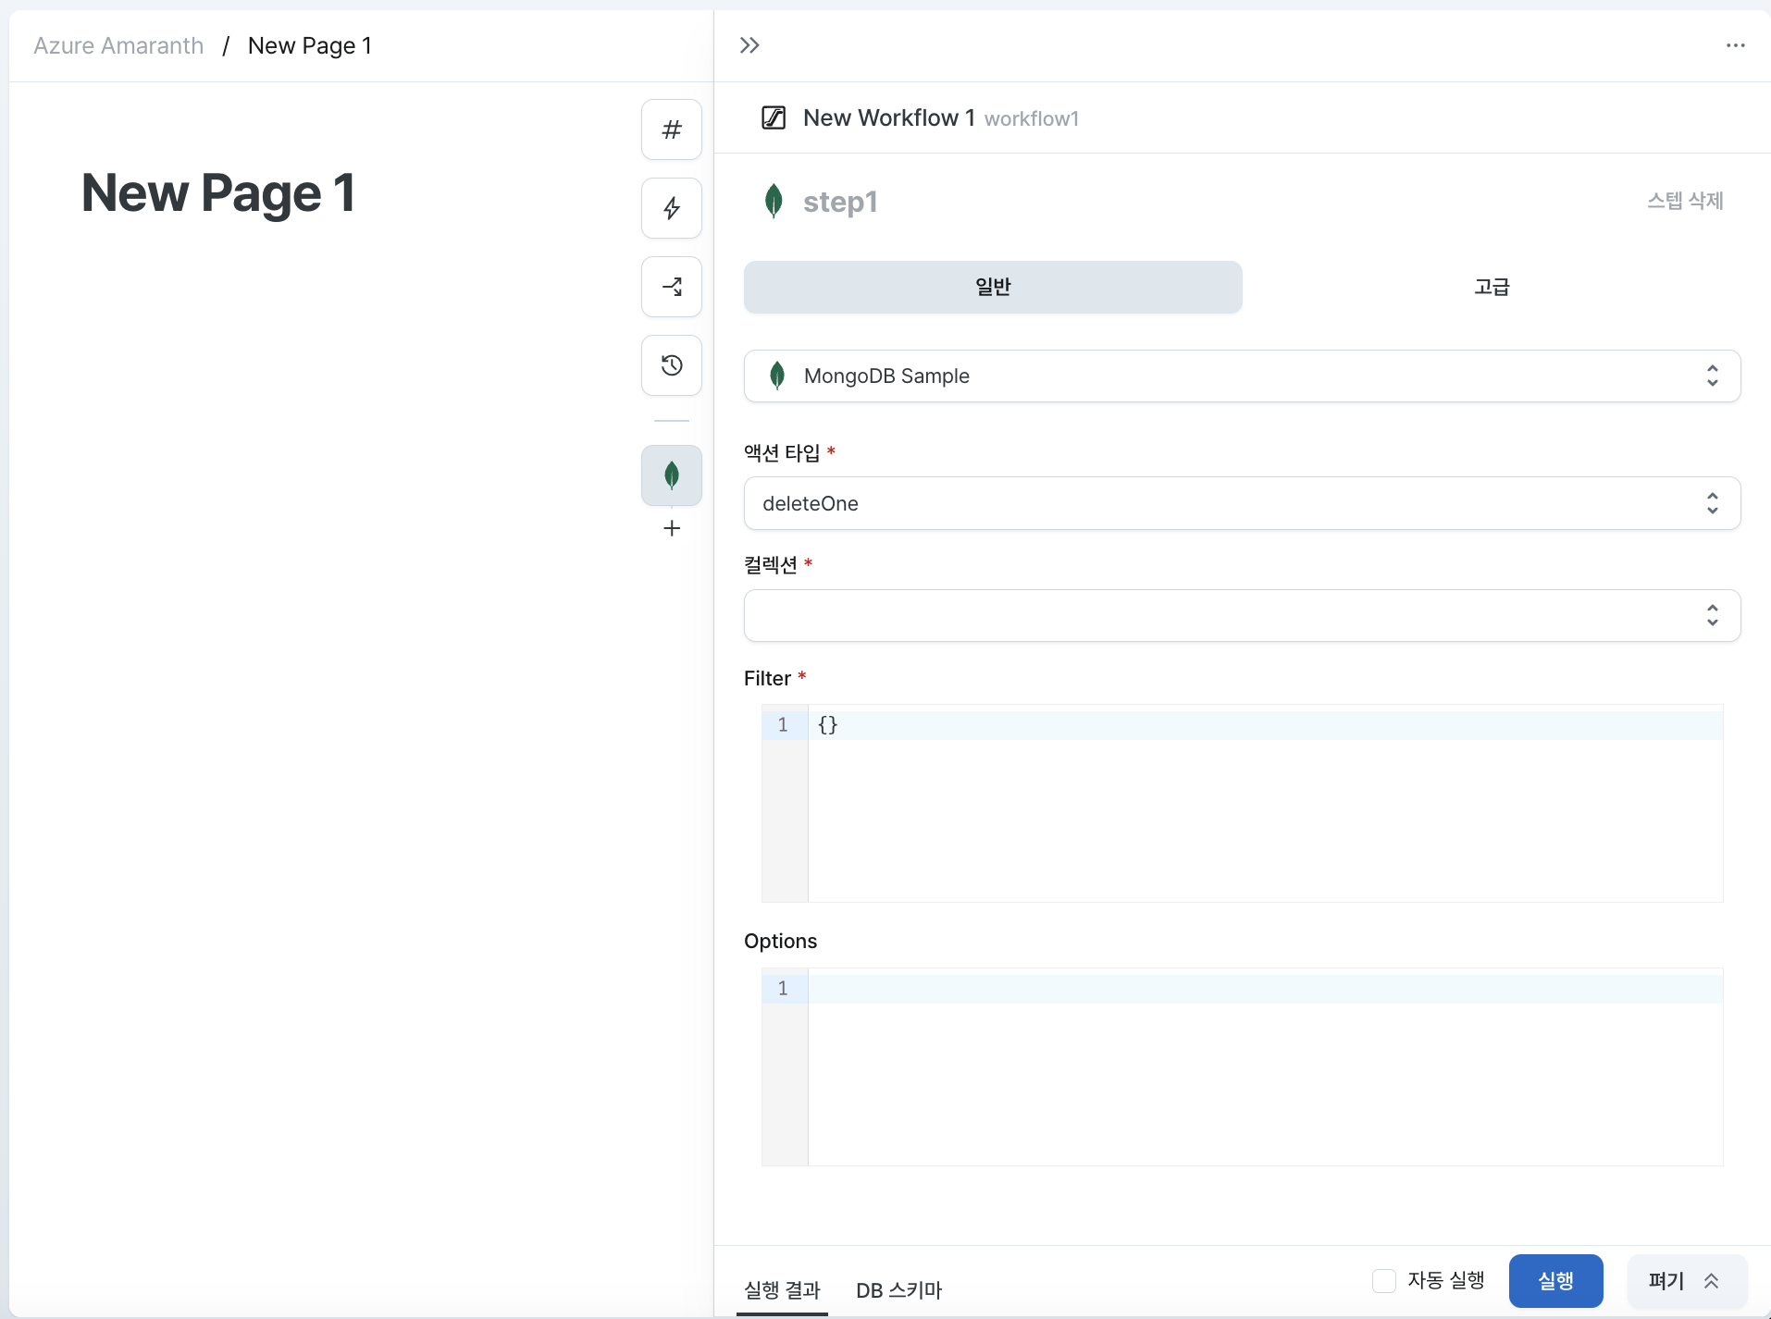This screenshot has height=1319, width=1771.
Task: Switch to the 일반 tab
Action: 993,287
